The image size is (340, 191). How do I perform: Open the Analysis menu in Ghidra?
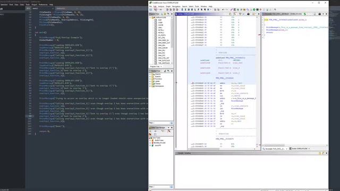coord(161,6)
